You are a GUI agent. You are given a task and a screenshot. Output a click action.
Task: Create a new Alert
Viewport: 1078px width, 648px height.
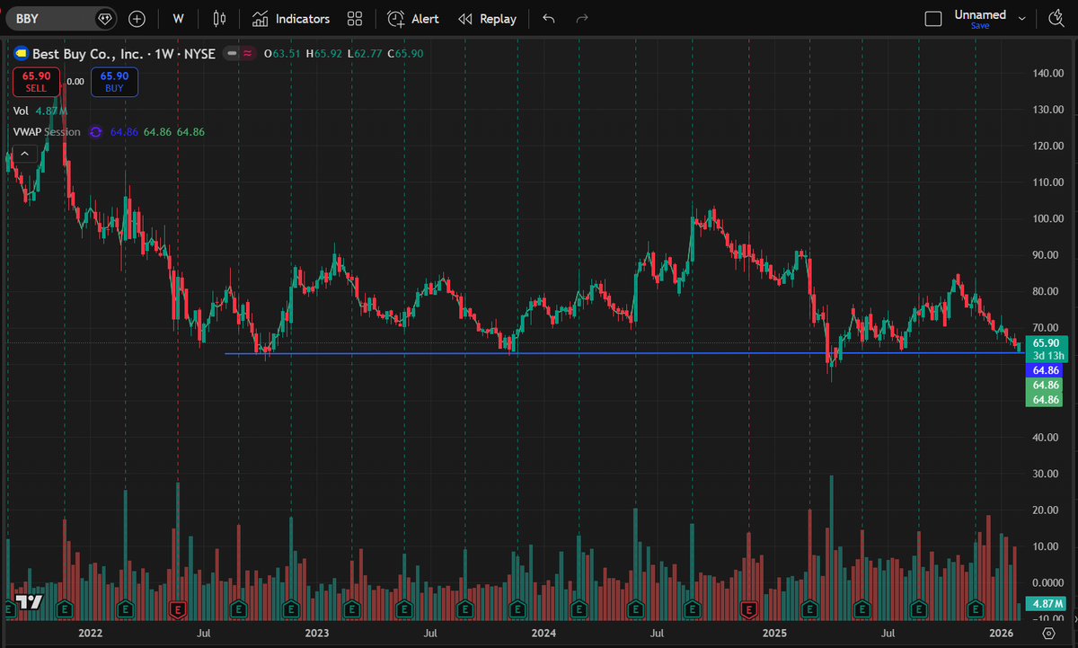(413, 18)
